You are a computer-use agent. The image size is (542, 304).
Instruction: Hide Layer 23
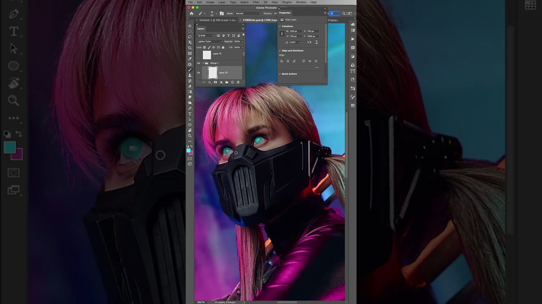199,73
